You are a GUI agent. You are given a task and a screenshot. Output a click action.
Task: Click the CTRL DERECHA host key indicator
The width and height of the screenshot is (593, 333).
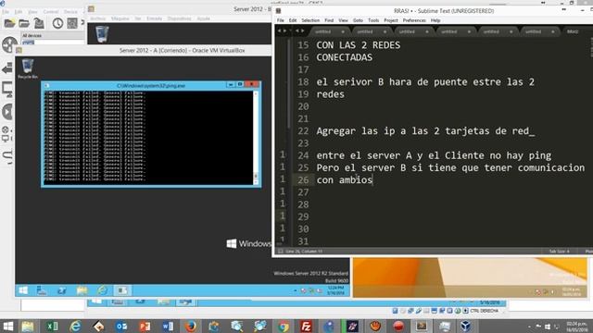pos(484,311)
